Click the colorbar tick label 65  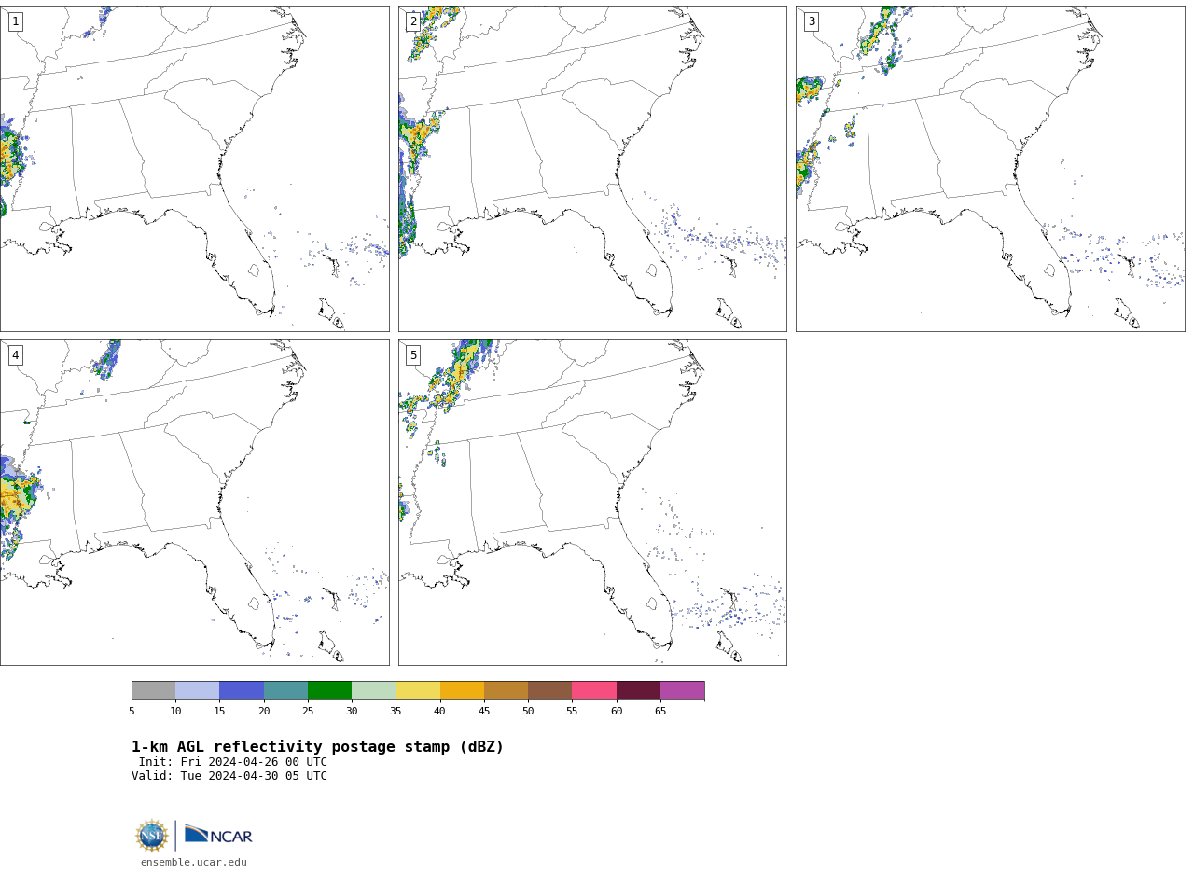point(660,712)
